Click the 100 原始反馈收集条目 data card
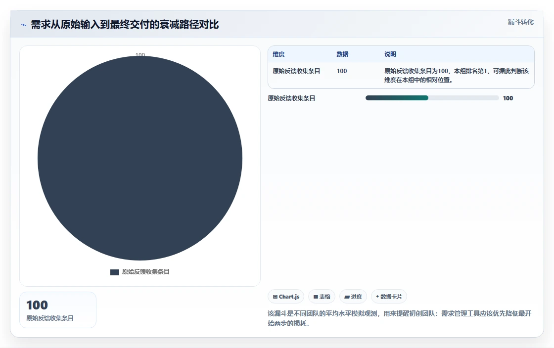This screenshot has width=554, height=348. tap(58, 310)
